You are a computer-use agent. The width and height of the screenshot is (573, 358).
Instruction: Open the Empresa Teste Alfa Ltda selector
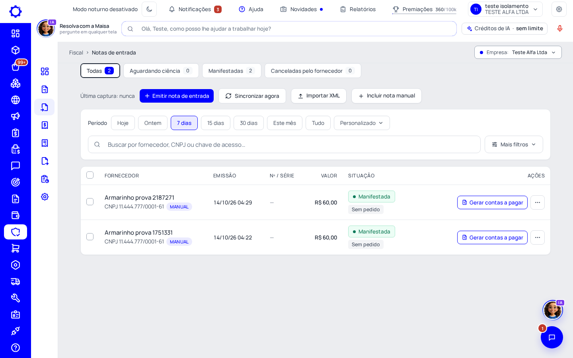518,53
